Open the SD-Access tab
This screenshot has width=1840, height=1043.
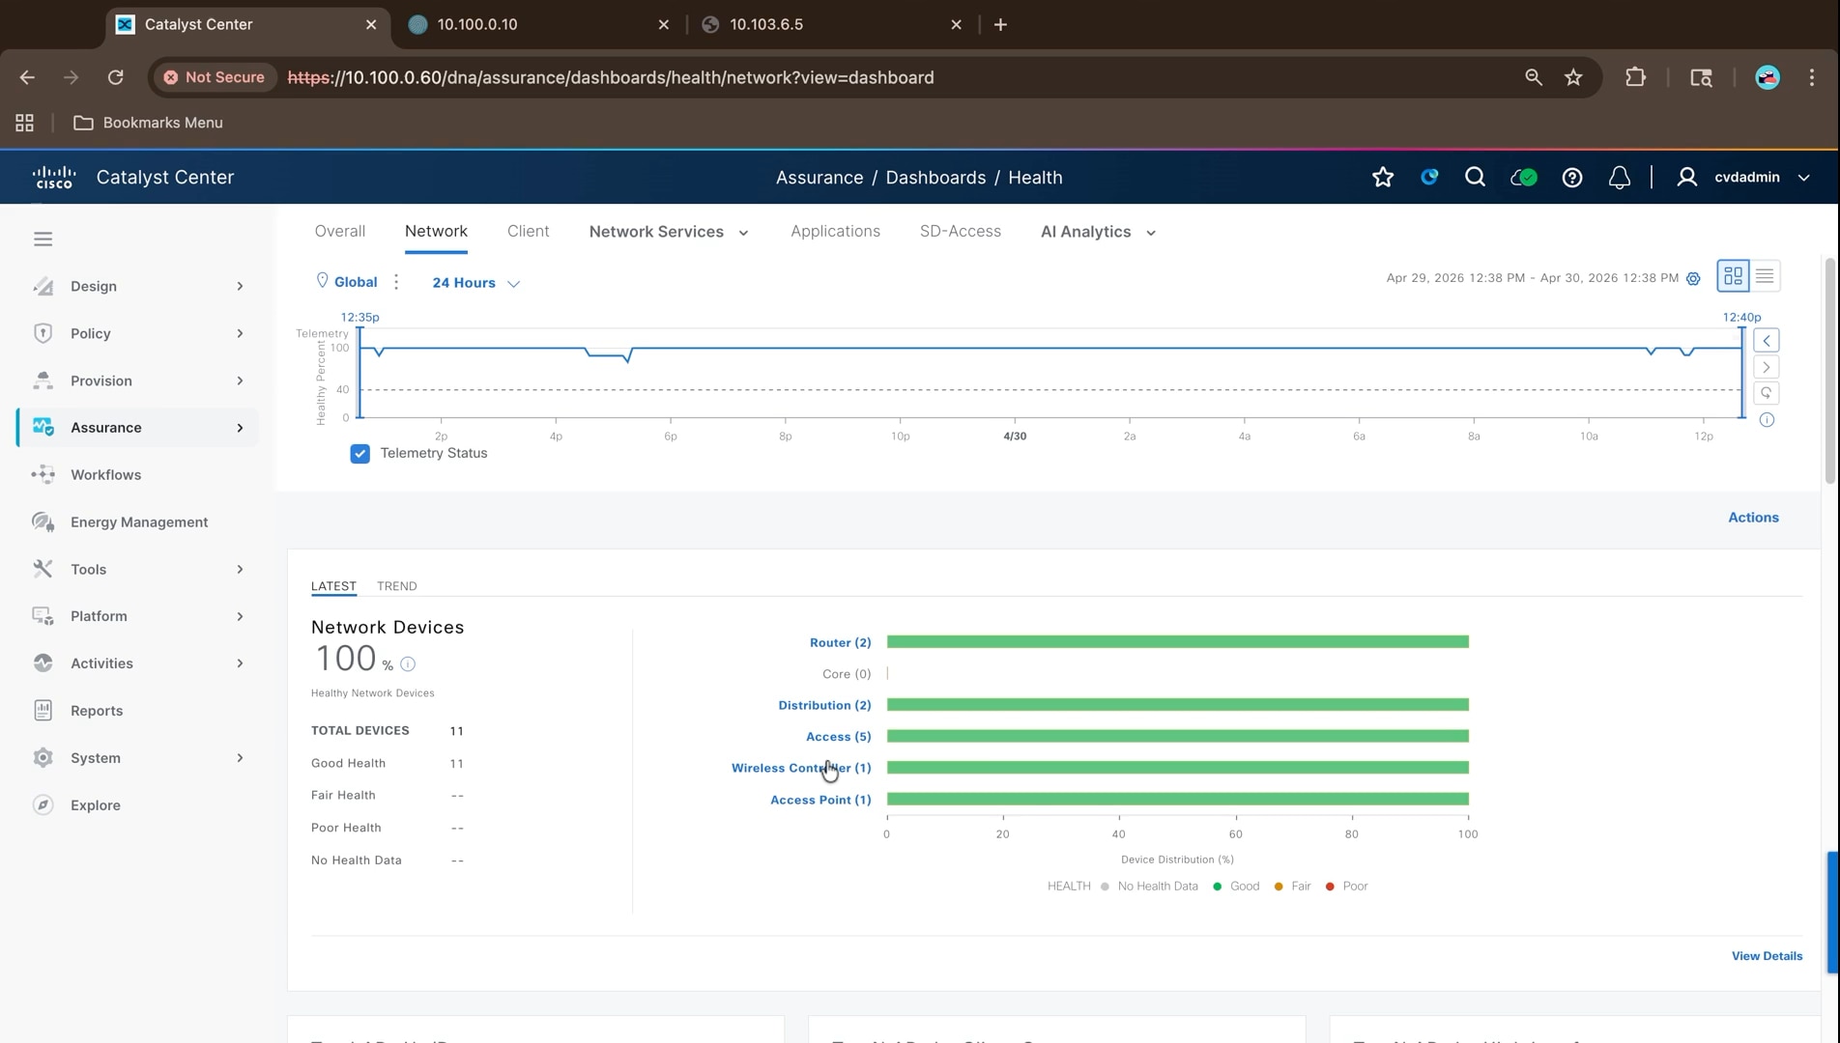(961, 232)
